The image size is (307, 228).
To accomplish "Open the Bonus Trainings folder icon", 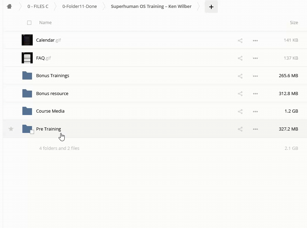I will [27, 76].
